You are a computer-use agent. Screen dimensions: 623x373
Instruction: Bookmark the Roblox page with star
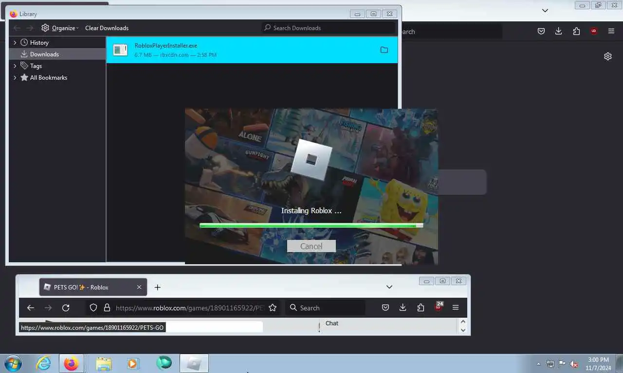pyautogui.click(x=273, y=307)
